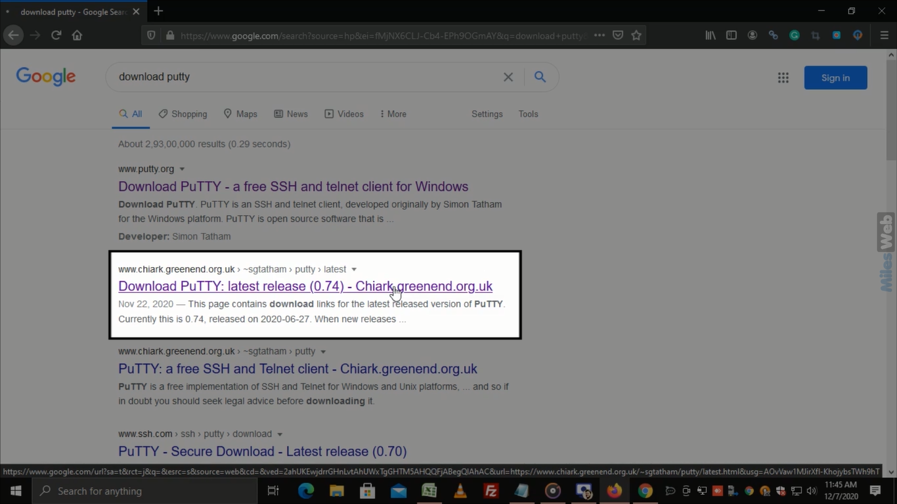Go to the Google logo homepage
The width and height of the screenshot is (897, 504).
click(46, 77)
